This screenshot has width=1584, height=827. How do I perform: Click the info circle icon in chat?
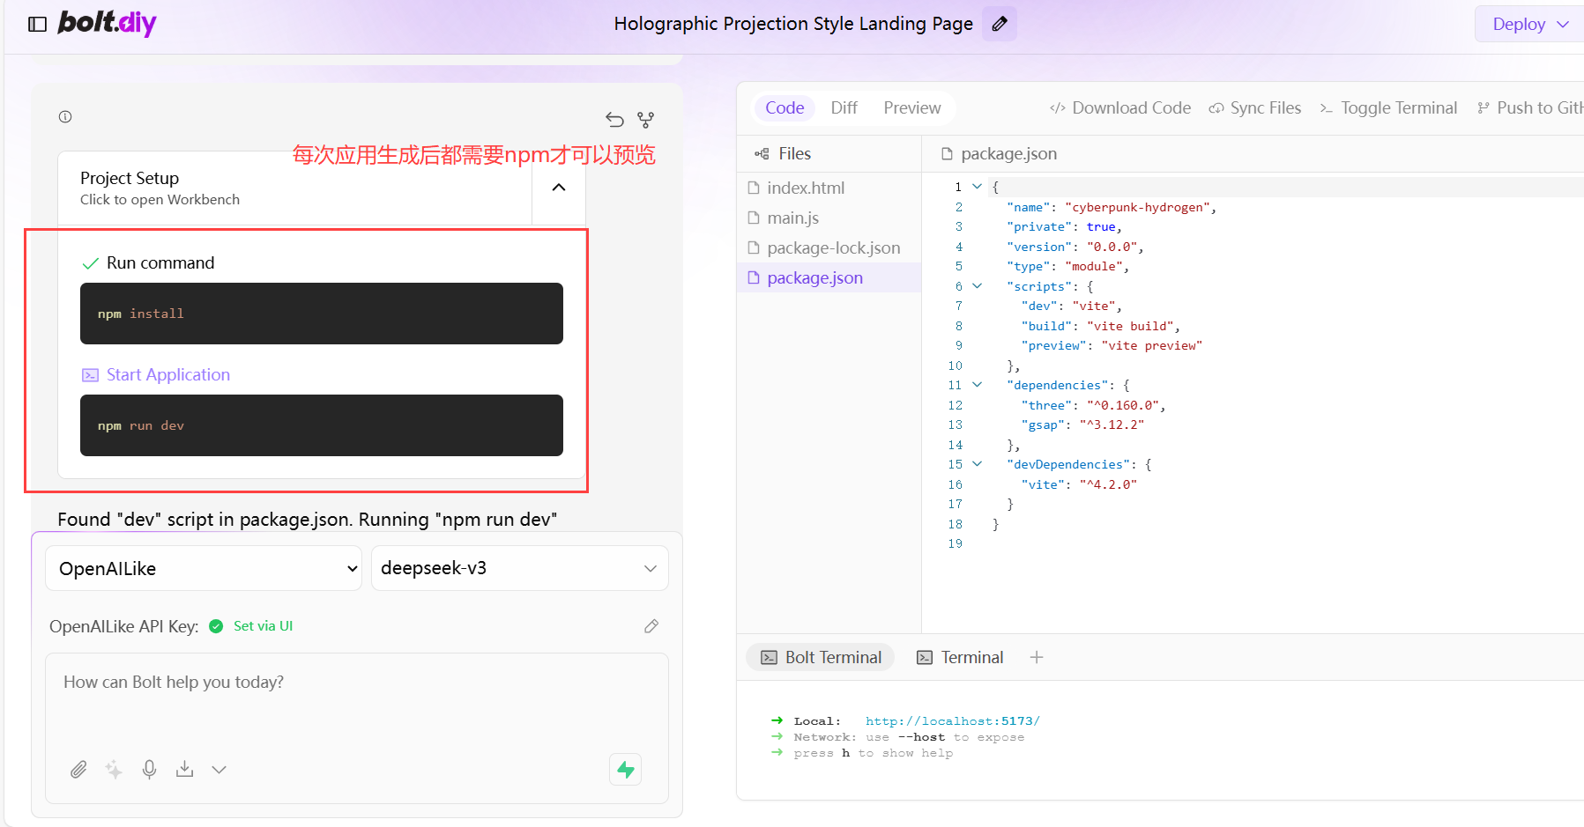[x=65, y=116]
